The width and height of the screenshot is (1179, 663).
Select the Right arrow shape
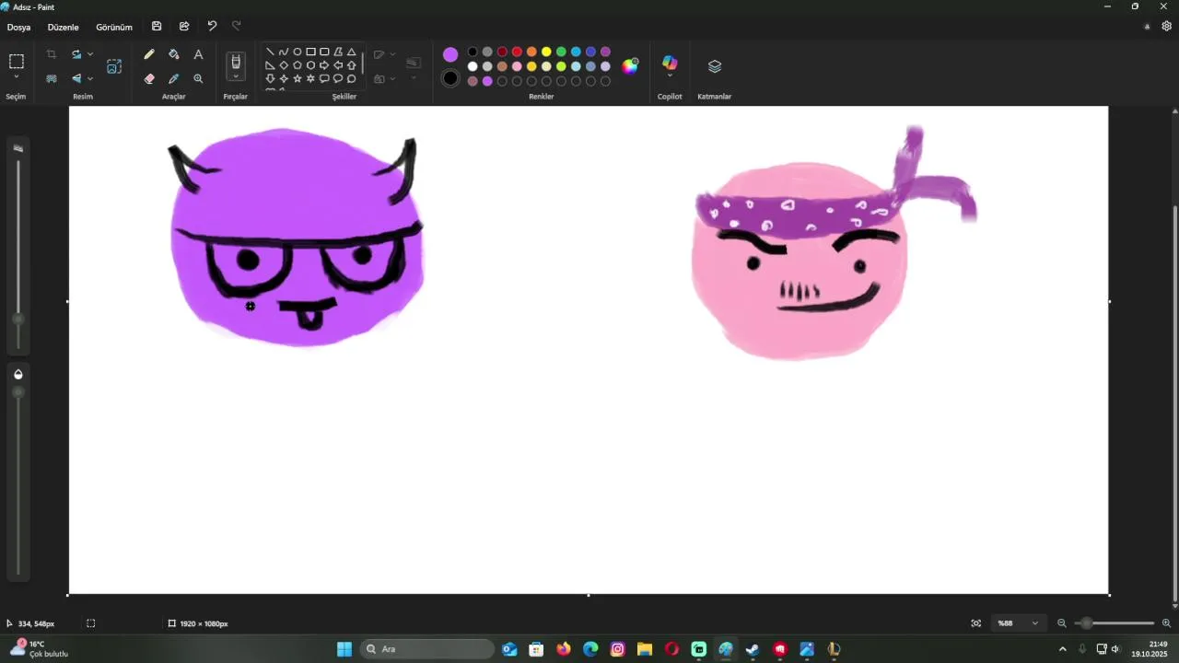point(324,65)
